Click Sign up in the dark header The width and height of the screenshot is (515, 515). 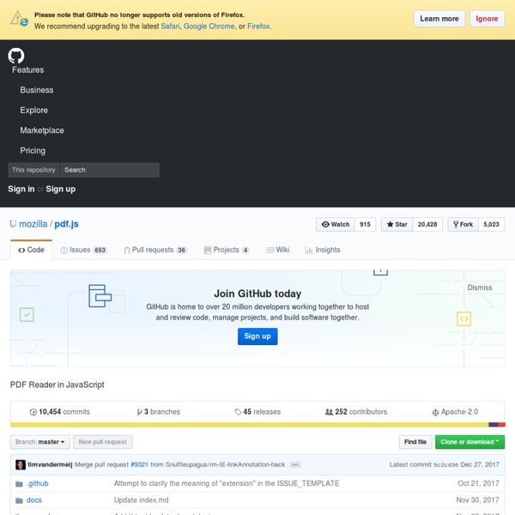click(x=61, y=189)
